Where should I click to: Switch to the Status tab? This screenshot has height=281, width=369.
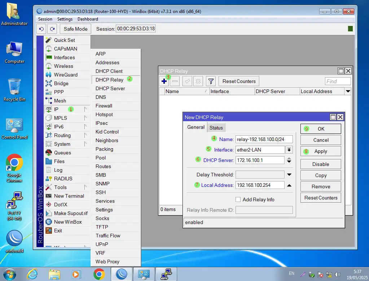point(216,128)
